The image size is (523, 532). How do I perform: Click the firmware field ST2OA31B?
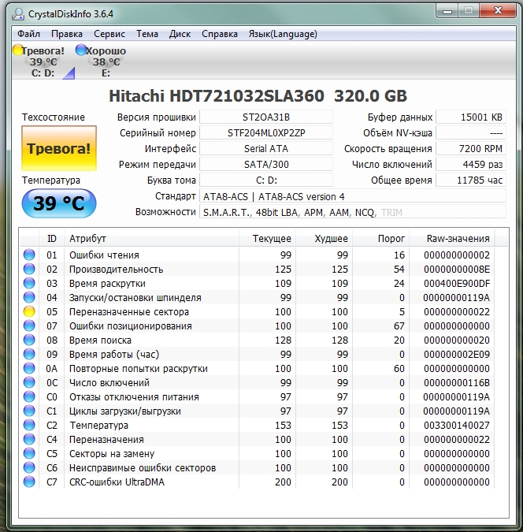coord(266,117)
